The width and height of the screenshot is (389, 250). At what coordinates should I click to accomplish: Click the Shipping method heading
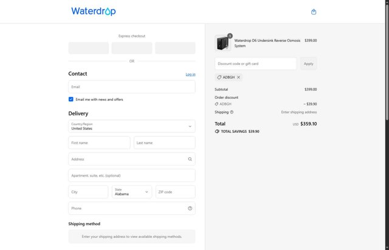(x=84, y=224)
